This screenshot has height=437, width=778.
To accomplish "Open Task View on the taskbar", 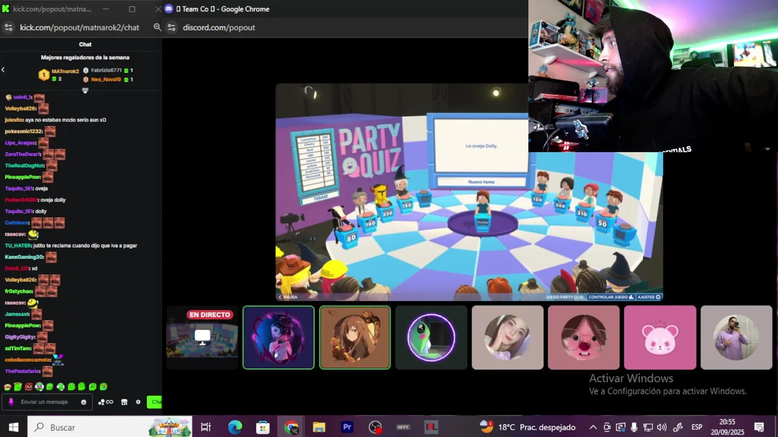I will tap(205, 427).
